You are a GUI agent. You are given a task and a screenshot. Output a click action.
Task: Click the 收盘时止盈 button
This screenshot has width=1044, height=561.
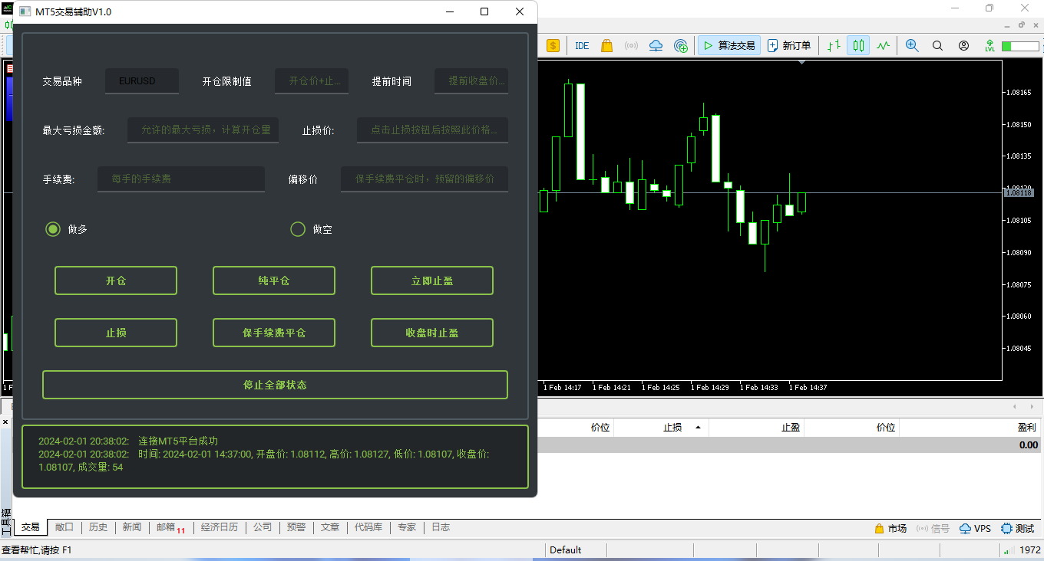coord(432,333)
